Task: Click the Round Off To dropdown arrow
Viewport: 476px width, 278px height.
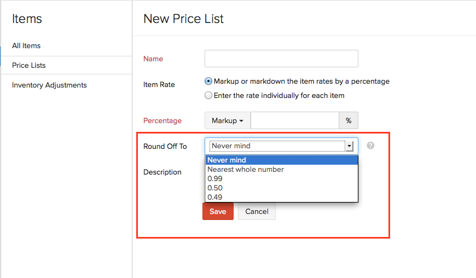Action: [349, 146]
